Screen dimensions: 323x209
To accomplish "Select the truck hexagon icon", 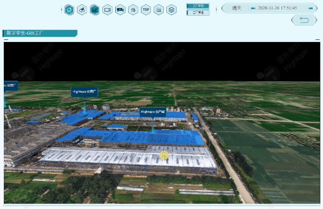I will click(120, 10).
